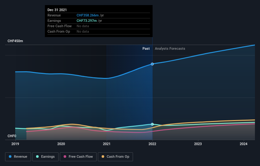Click the Cash From Op row in tooltip
The image size is (260, 166).
[99, 31]
